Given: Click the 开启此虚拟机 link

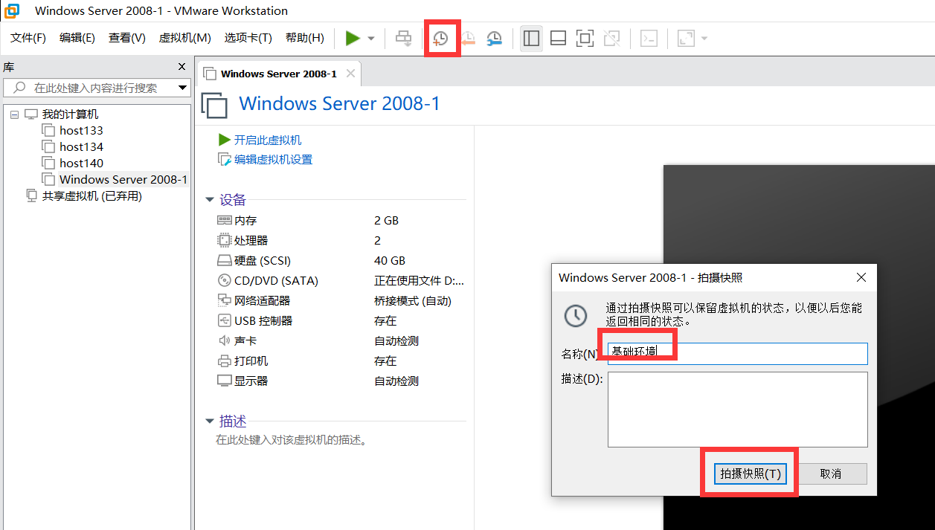Looking at the screenshot, I should coord(268,140).
